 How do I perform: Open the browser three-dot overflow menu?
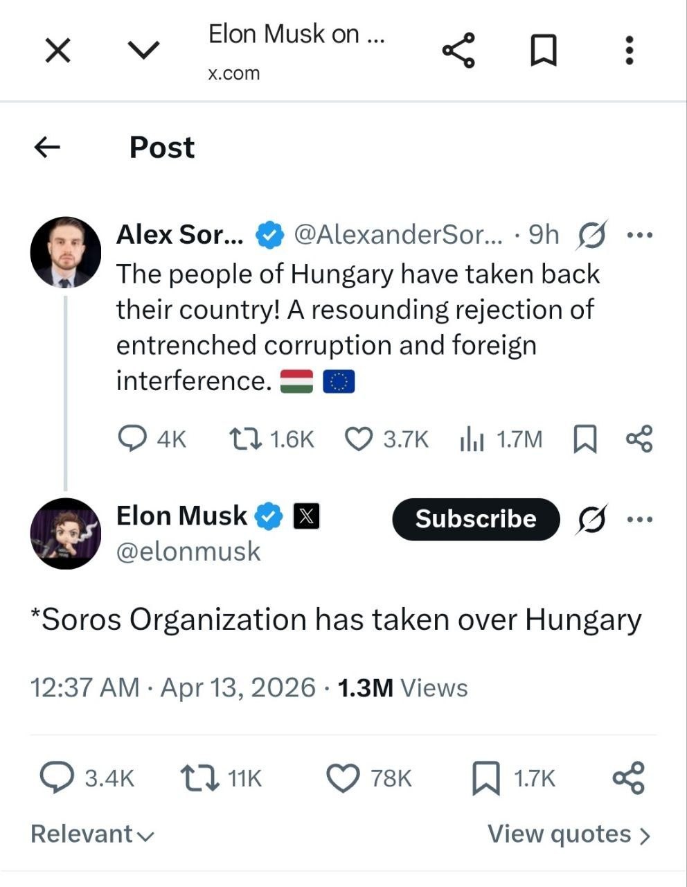pos(629,50)
